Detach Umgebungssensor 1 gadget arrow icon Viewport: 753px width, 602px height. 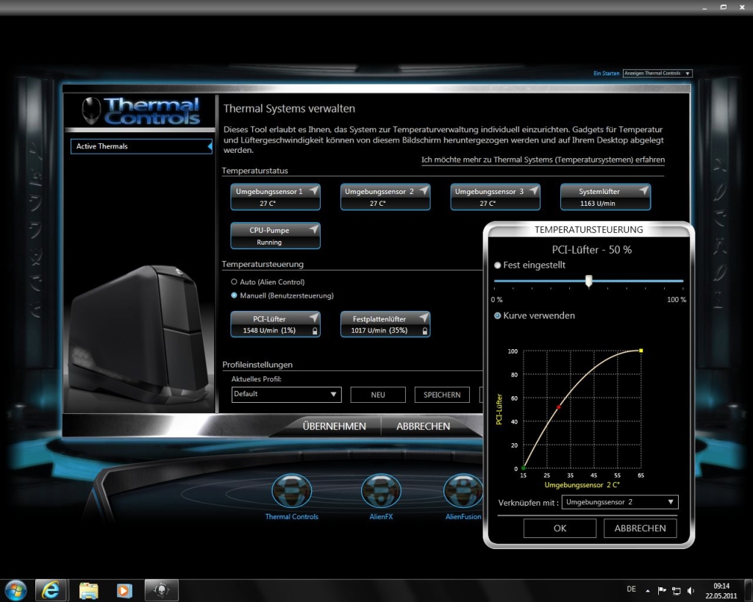(x=314, y=190)
